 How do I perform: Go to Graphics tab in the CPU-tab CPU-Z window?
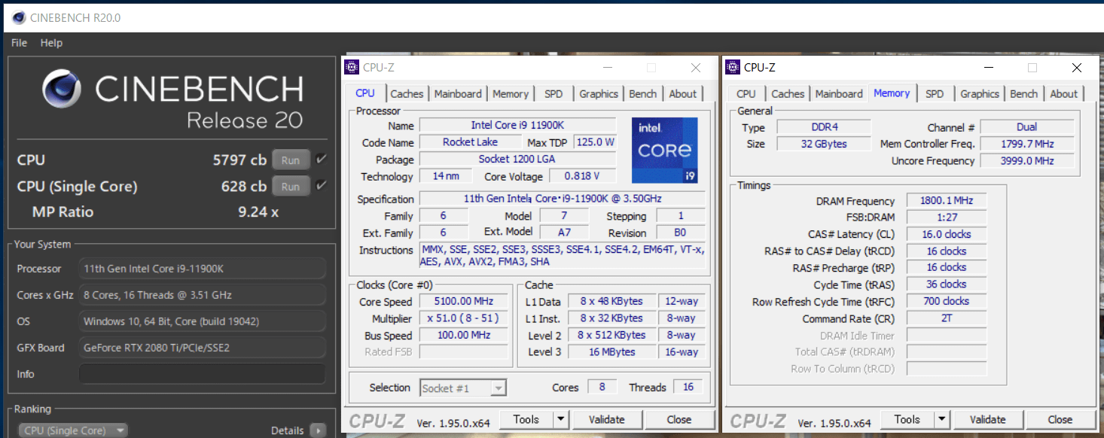pyautogui.click(x=599, y=93)
